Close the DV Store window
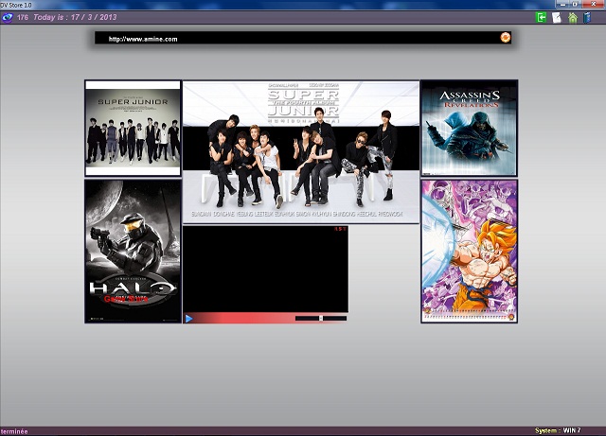606x436 pixels. click(x=594, y=4)
